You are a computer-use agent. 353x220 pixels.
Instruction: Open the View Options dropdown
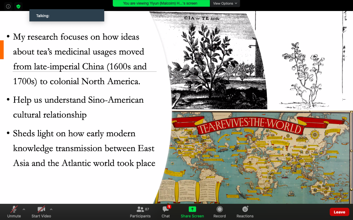tap(225, 3)
